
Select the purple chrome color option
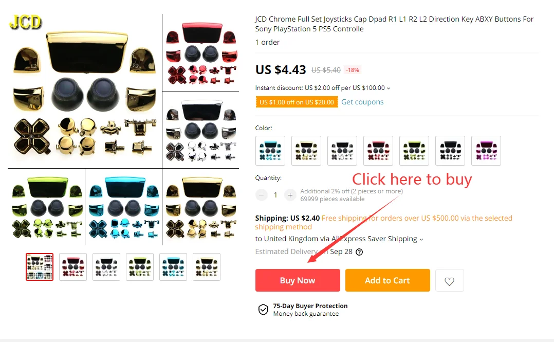pyautogui.click(x=486, y=151)
